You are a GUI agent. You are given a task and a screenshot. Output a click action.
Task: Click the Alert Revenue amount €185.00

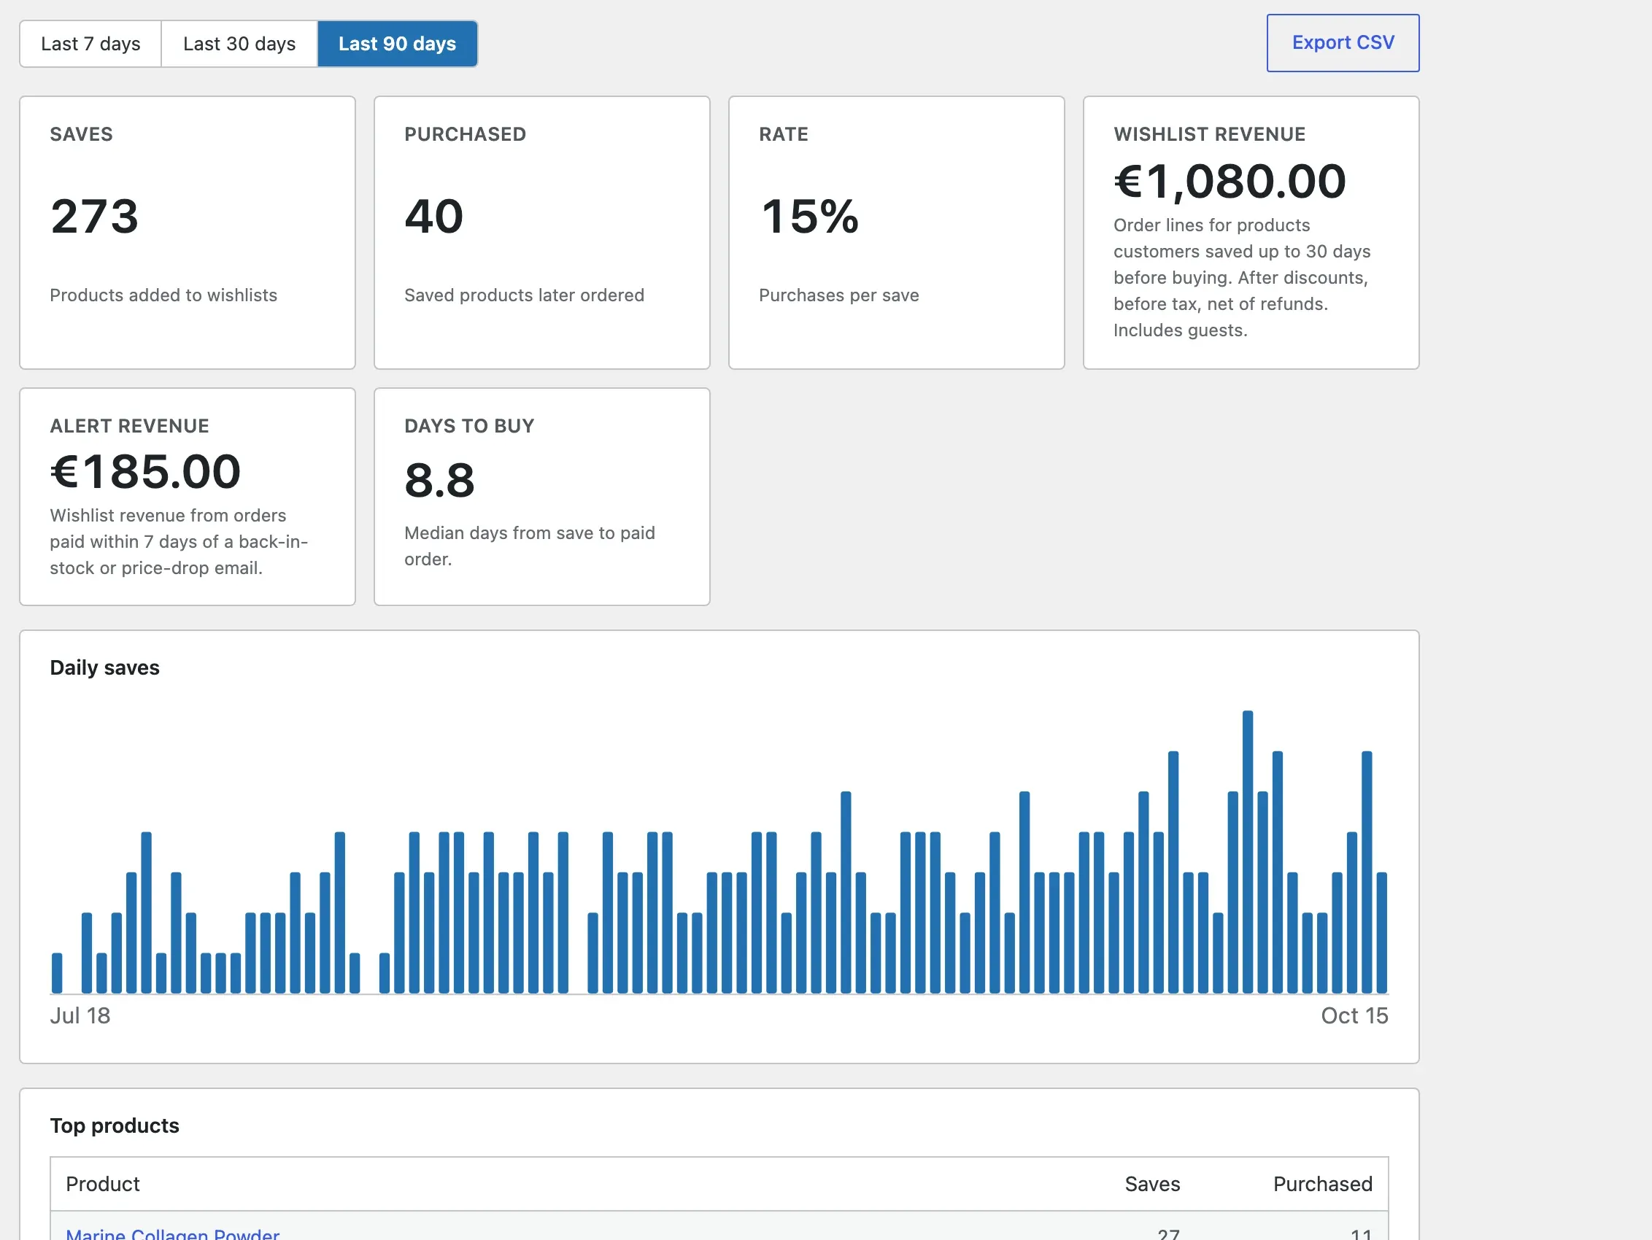(x=146, y=472)
